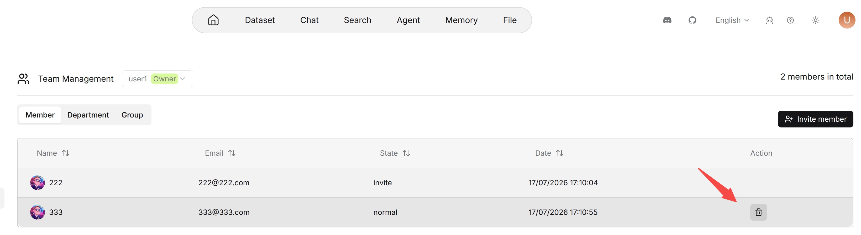Image resolution: width=861 pixels, height=235 pixels.
Task: Open Dataset in the navigation bar
Action: (260, 20)
